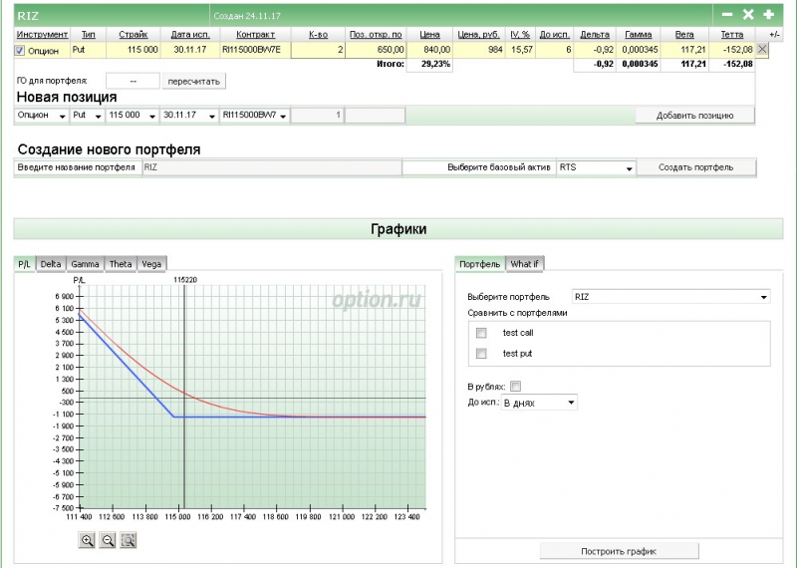Open the RTS base asset dropdown
797x568 pixels.
click(x=596, y=167)
